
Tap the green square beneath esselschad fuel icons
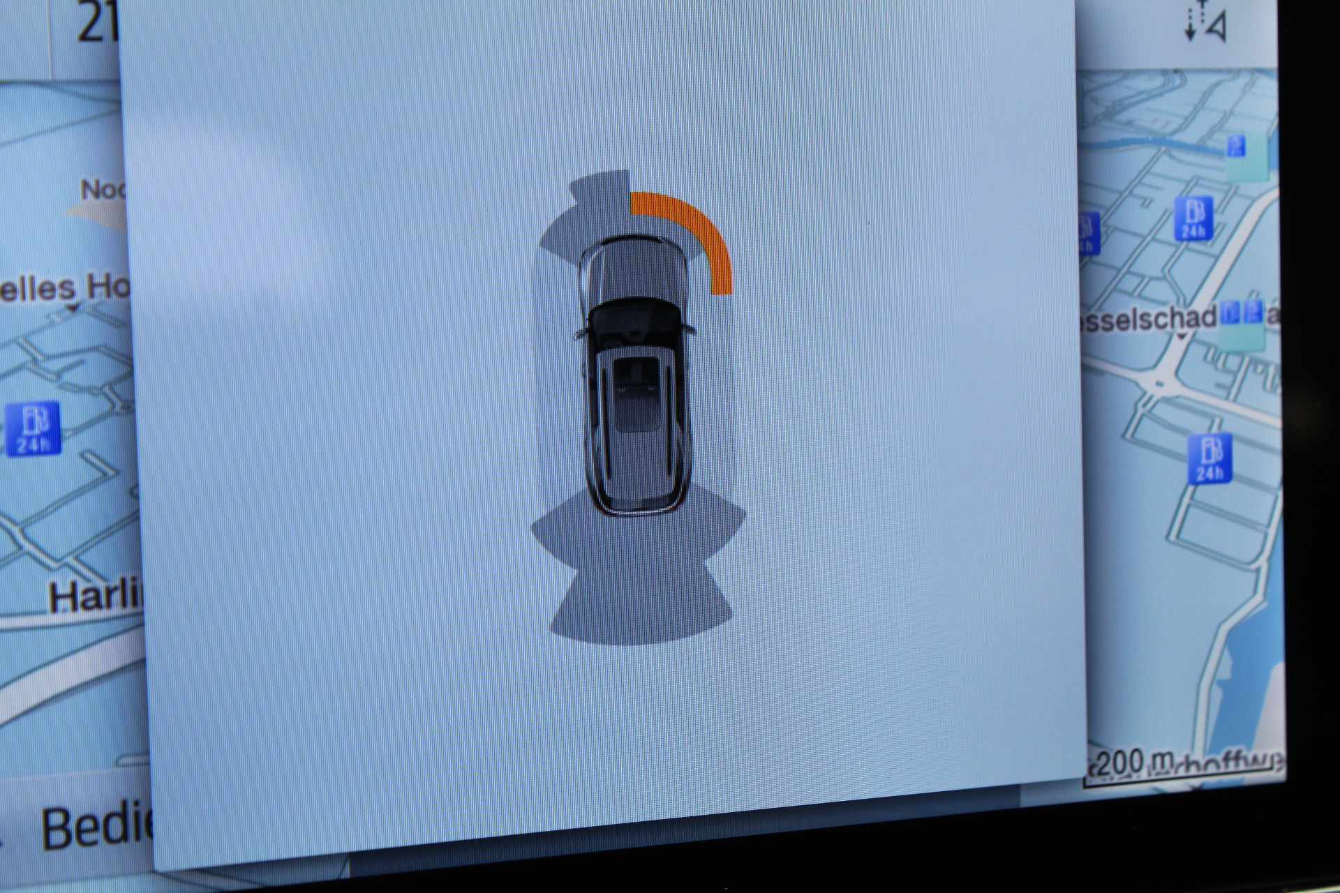pos(1241,337)
